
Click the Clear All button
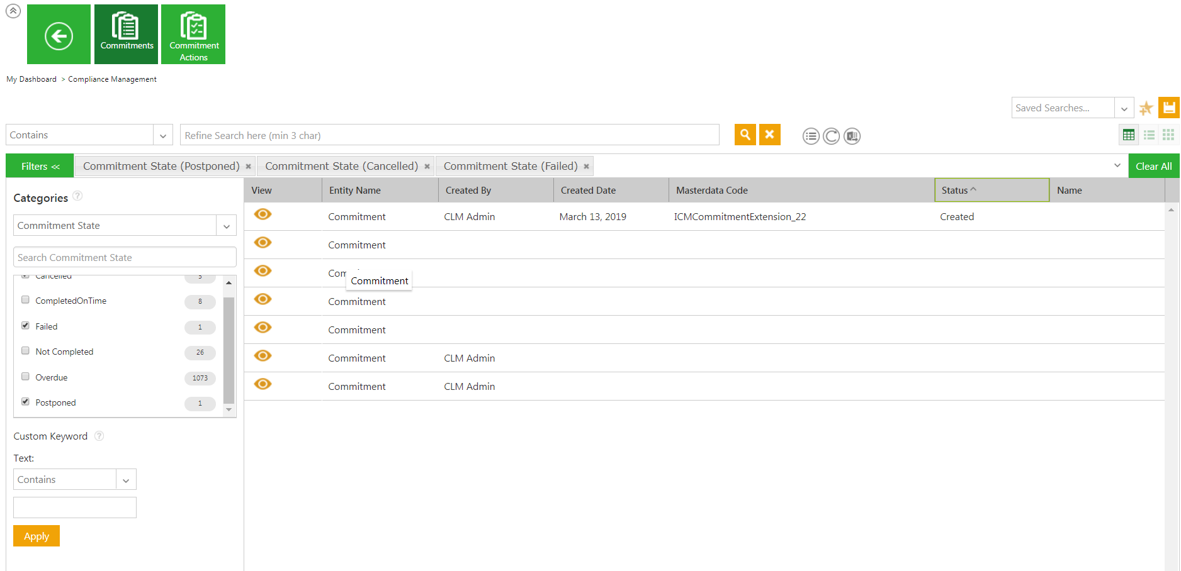click(x=1153, y=166)
